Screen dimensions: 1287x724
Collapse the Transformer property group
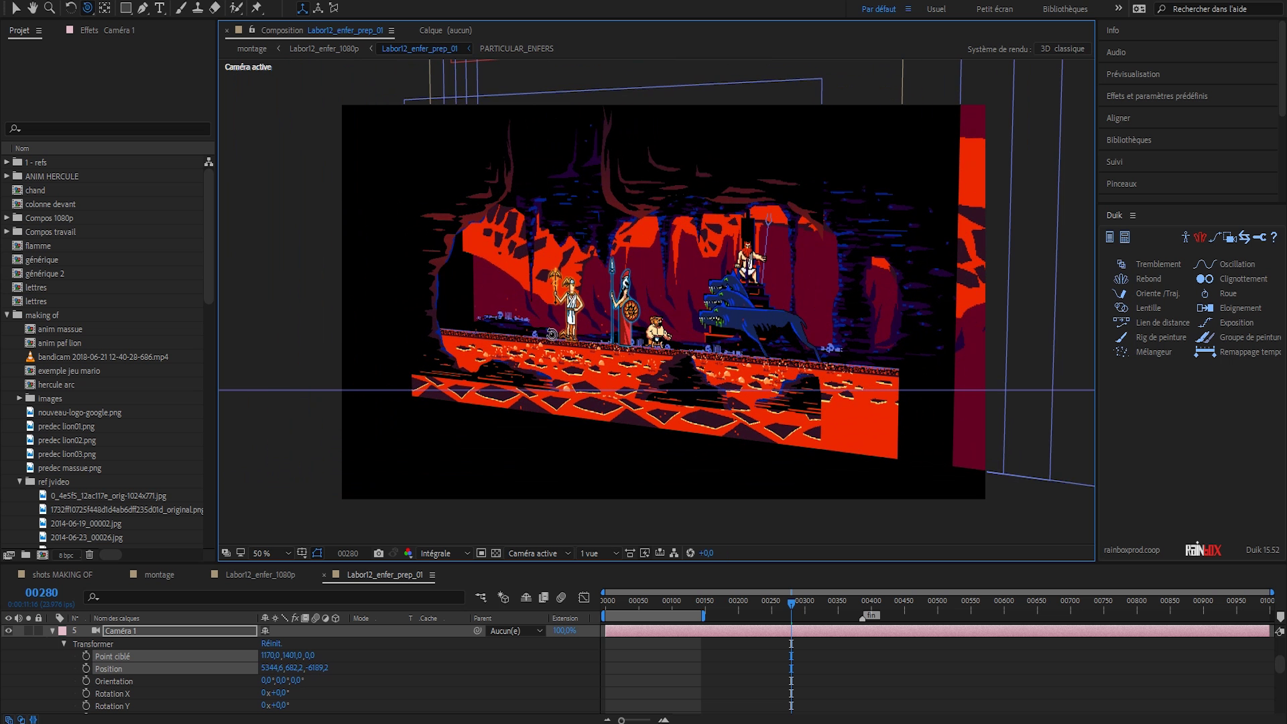pos(64,644)
